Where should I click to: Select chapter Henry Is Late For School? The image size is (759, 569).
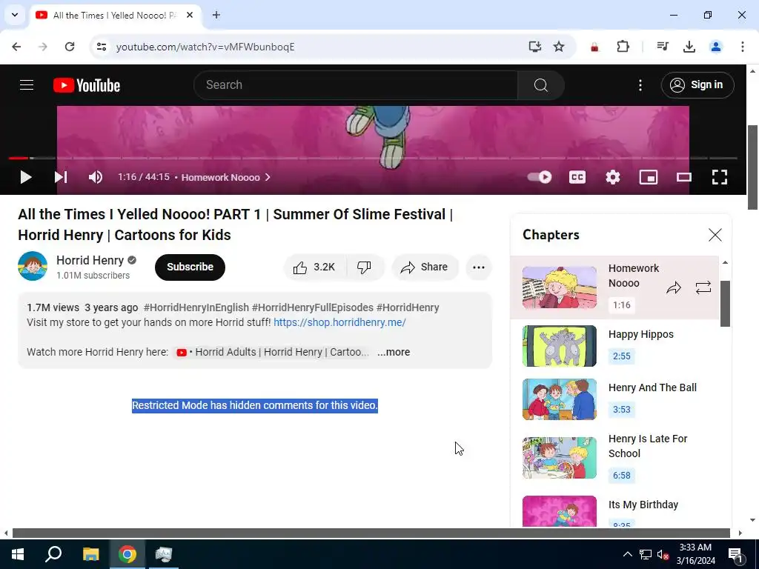pyautogui.click(x=614, y=458)
